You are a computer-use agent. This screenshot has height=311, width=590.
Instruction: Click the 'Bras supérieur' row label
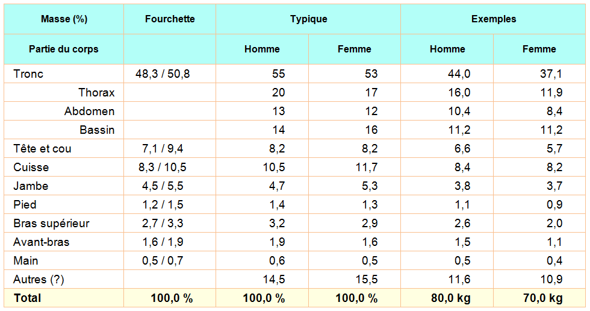coord(51,224)
